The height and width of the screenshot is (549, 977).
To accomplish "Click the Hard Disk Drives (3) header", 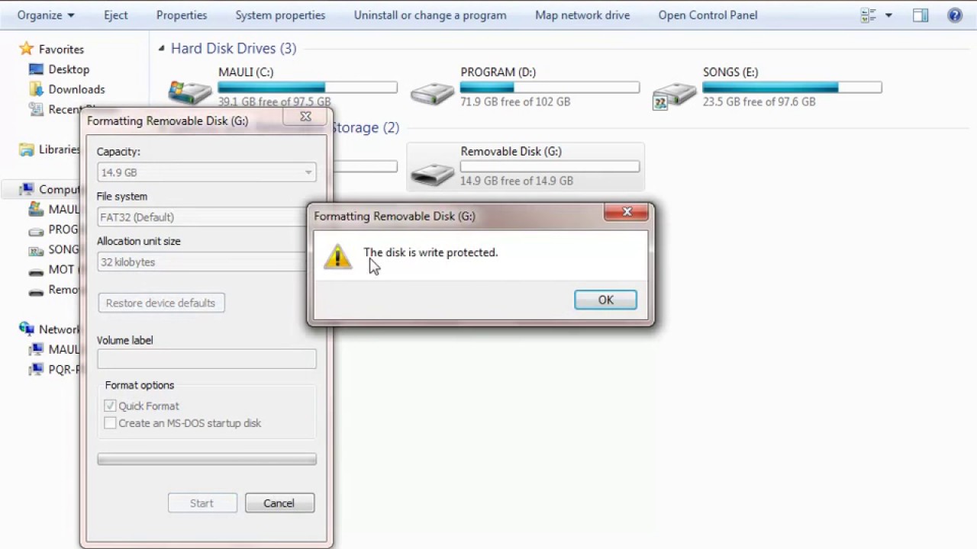I will [234, 49].
